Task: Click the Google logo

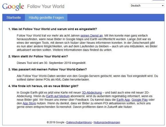Action: 13,7
